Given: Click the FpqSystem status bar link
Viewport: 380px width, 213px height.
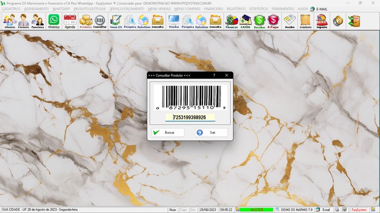Looking at the screenshot, I should [359, 210].
